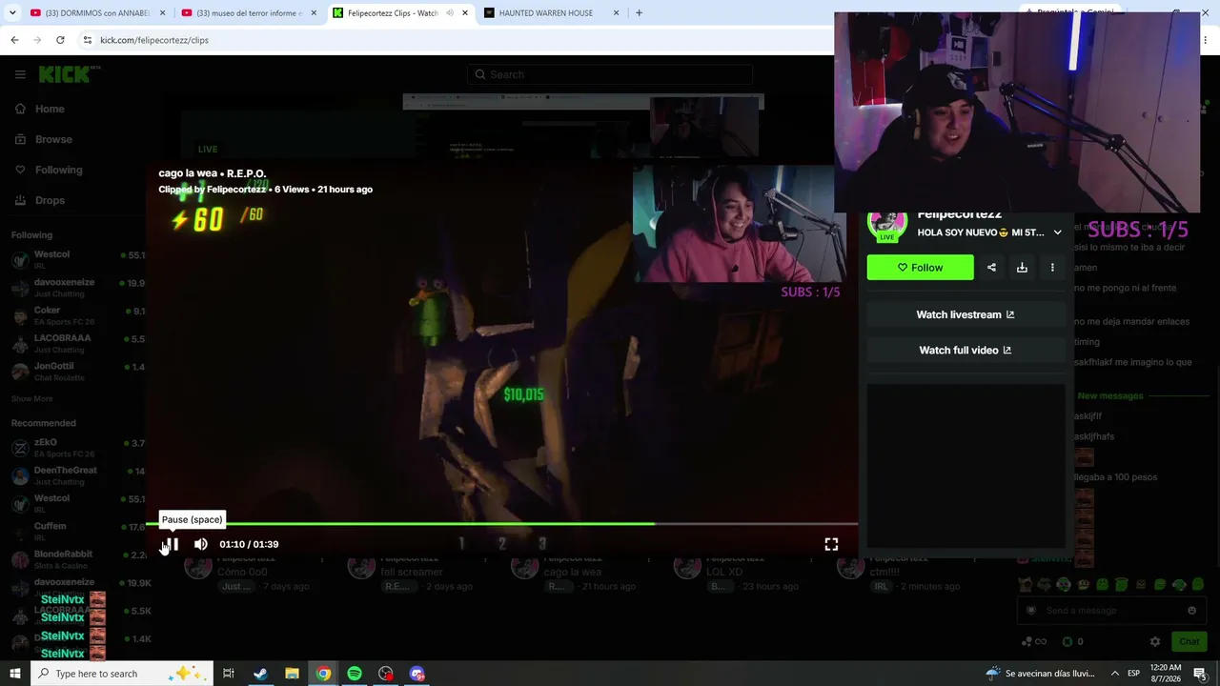Open Spotify from the taskbar
Viewport: 1220px width, 686px height.
(355, 674)
